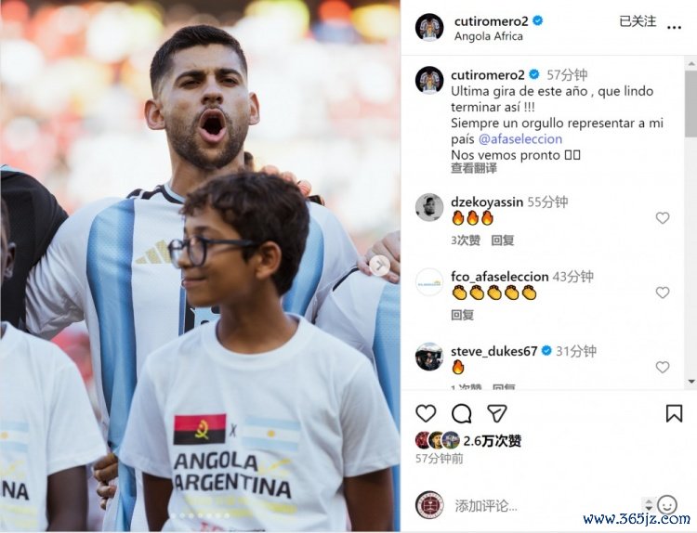697x533 pixels.
Task: Open the three-dot more options menu
Action: [674, 28]
